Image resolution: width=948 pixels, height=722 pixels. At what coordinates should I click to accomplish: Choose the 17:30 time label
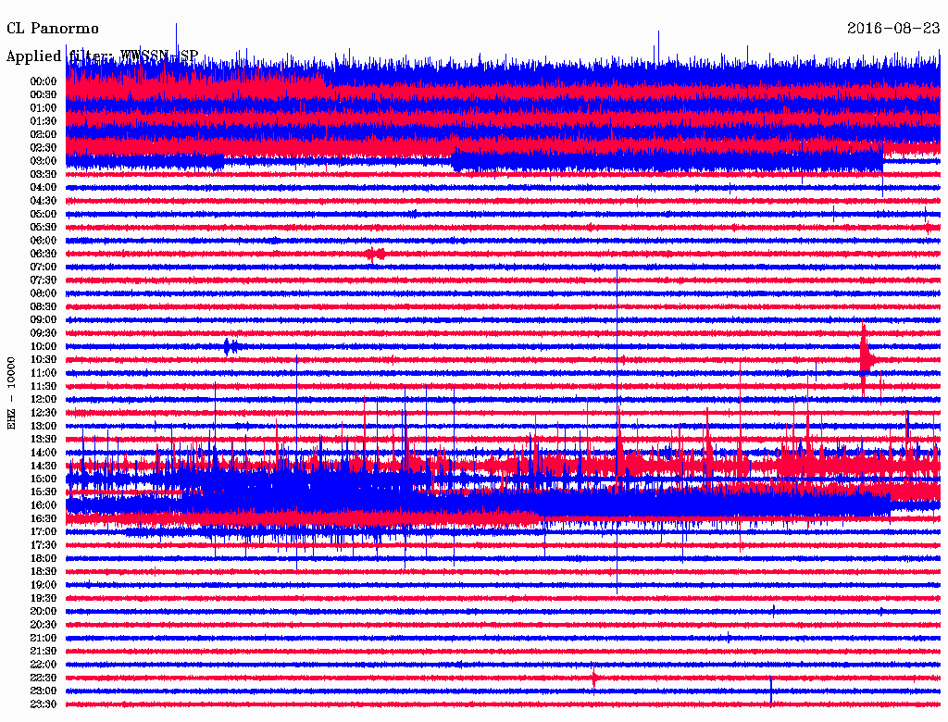(x=43, y=545)
